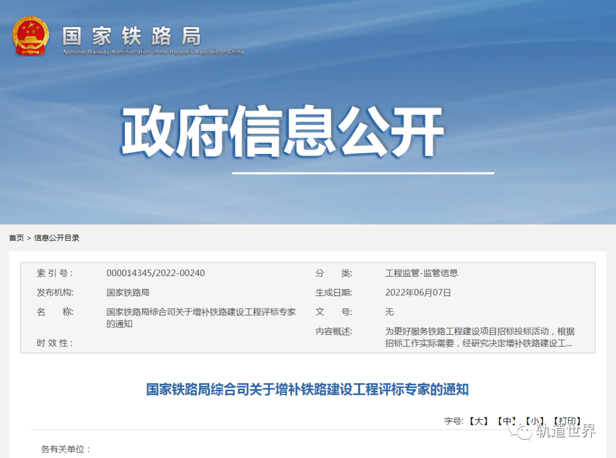
Task: Click the name field notice title
Action: [x=201, y=318]
